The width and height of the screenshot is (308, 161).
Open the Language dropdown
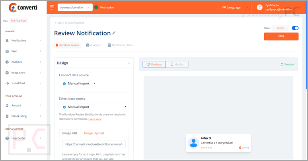[235, 8]
